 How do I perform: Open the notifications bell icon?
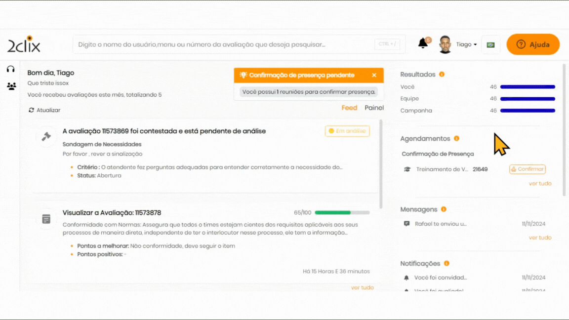point(423,44)
